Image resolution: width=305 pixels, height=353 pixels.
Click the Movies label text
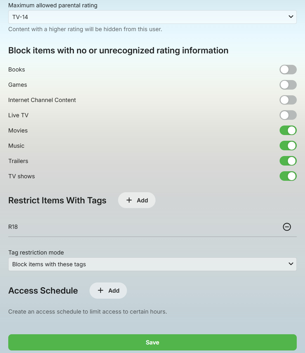[18, 131]
